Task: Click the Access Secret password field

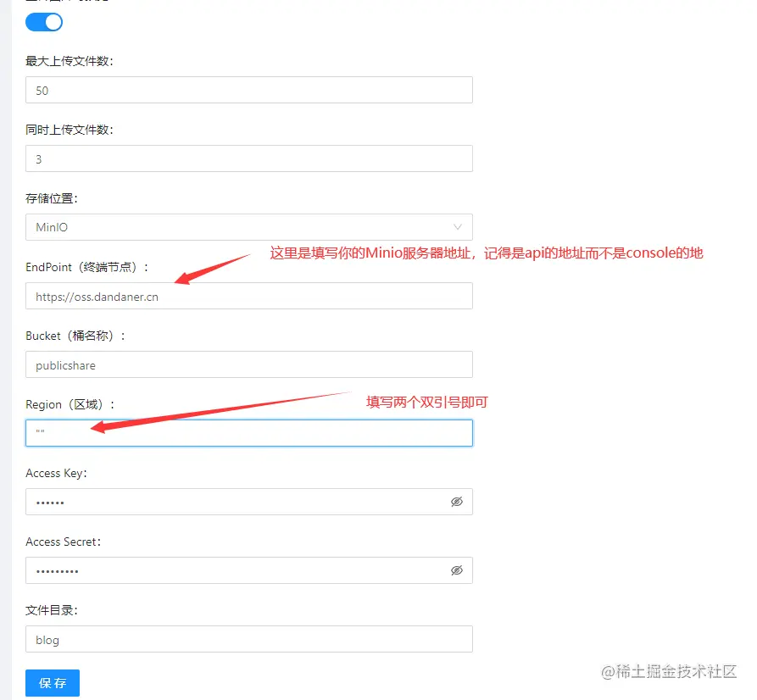Action: click(249, 570)
